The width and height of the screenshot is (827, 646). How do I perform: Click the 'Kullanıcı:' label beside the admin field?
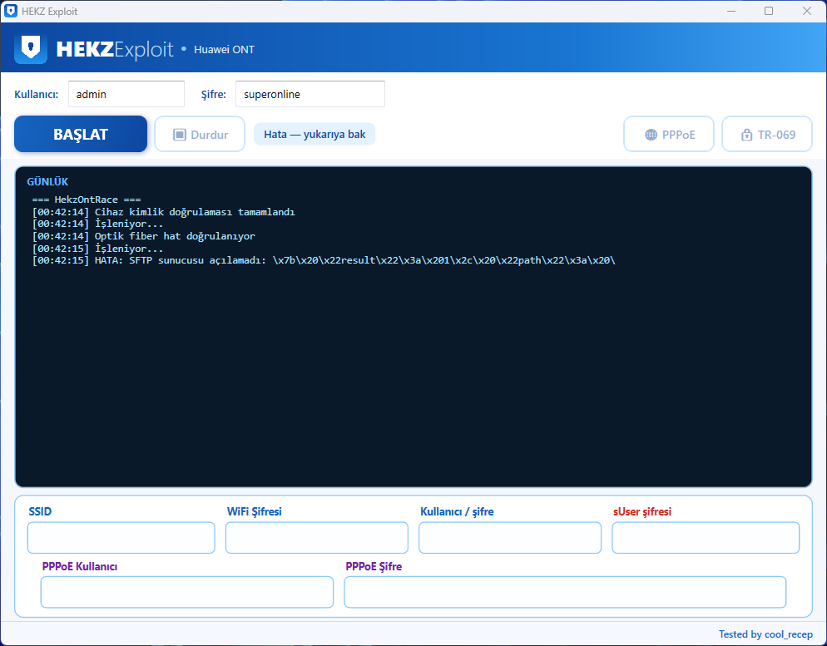[37, 94]
